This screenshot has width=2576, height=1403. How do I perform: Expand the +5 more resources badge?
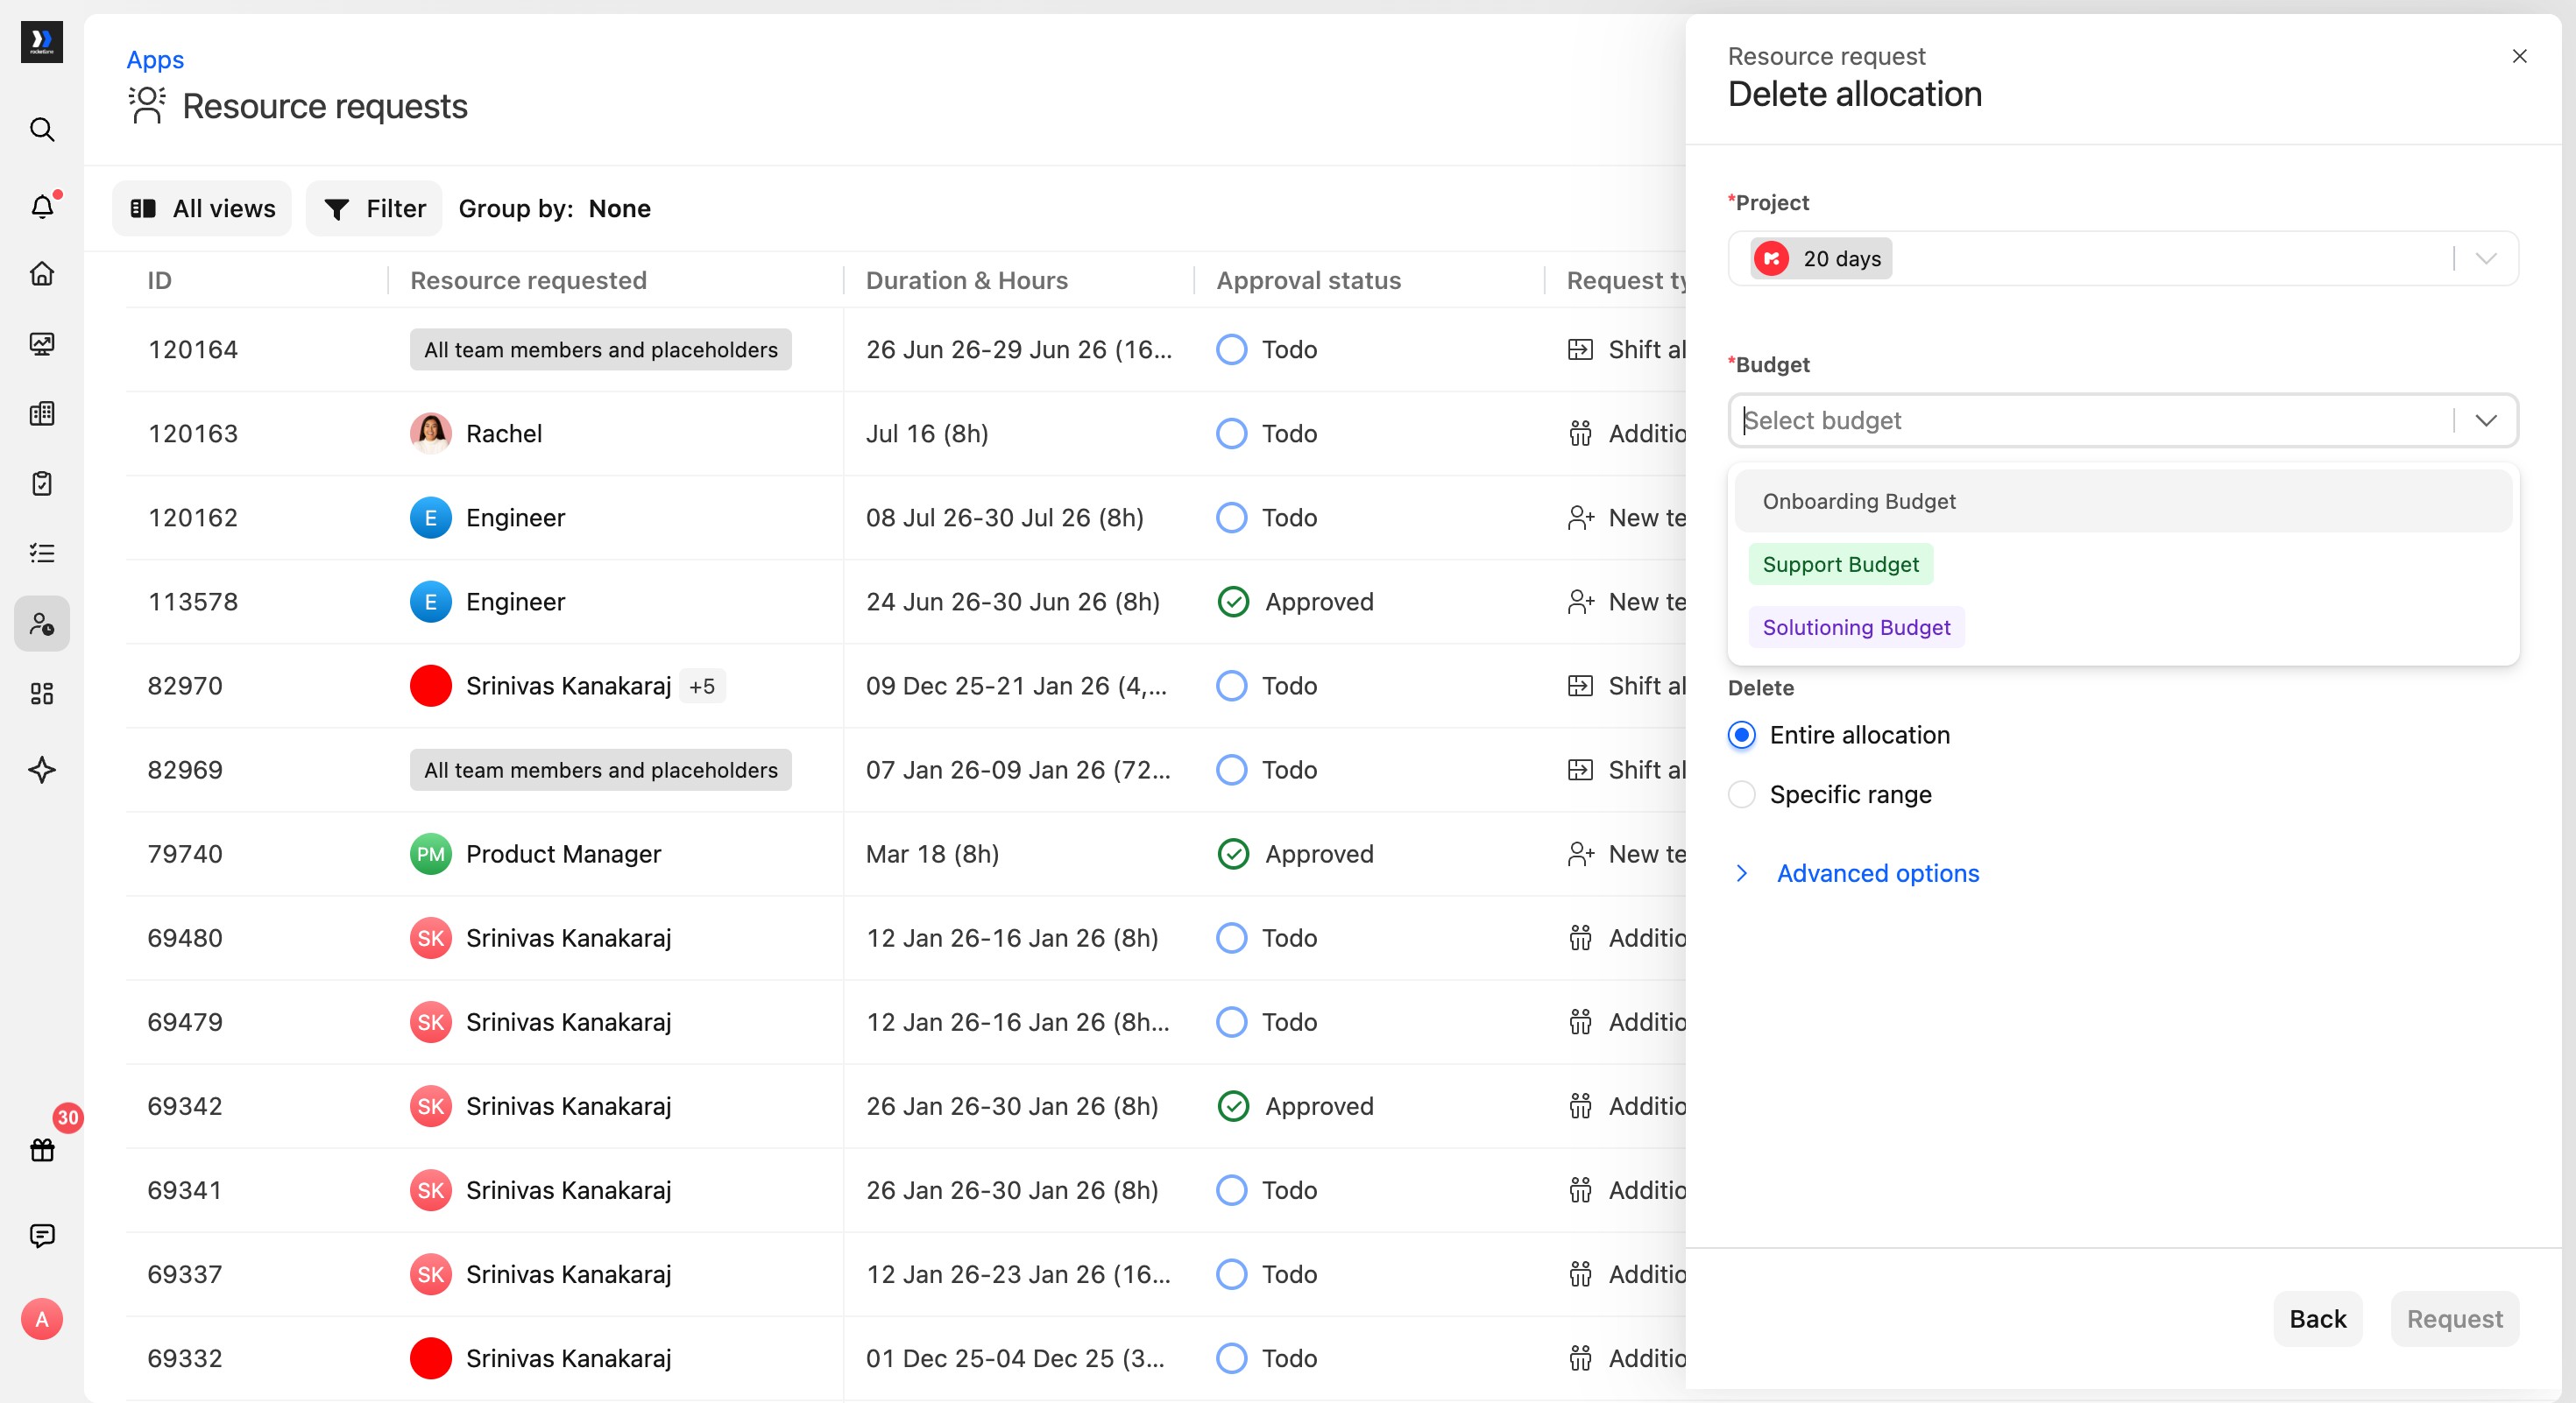pyautogui.click(x=702, y=686)
